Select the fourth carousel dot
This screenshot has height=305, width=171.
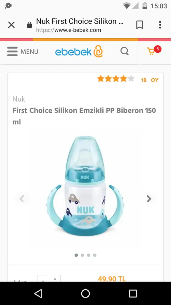click(x=95, y=255)
